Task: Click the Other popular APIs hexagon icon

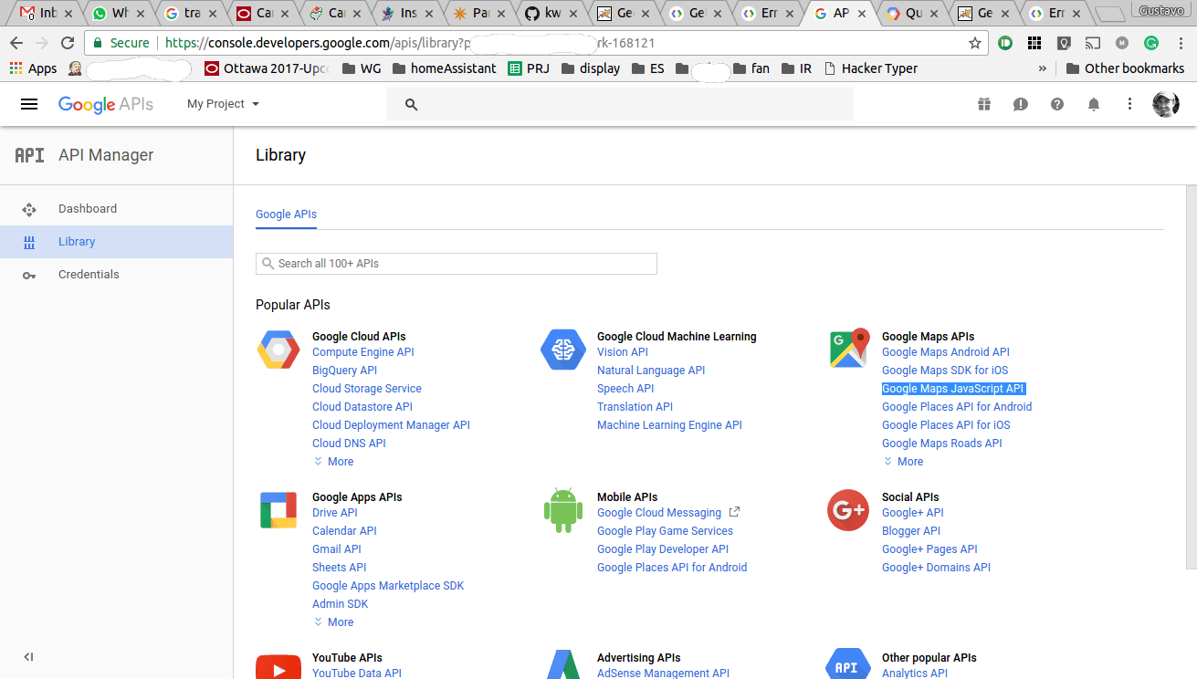Action: (x=847, y=664)
